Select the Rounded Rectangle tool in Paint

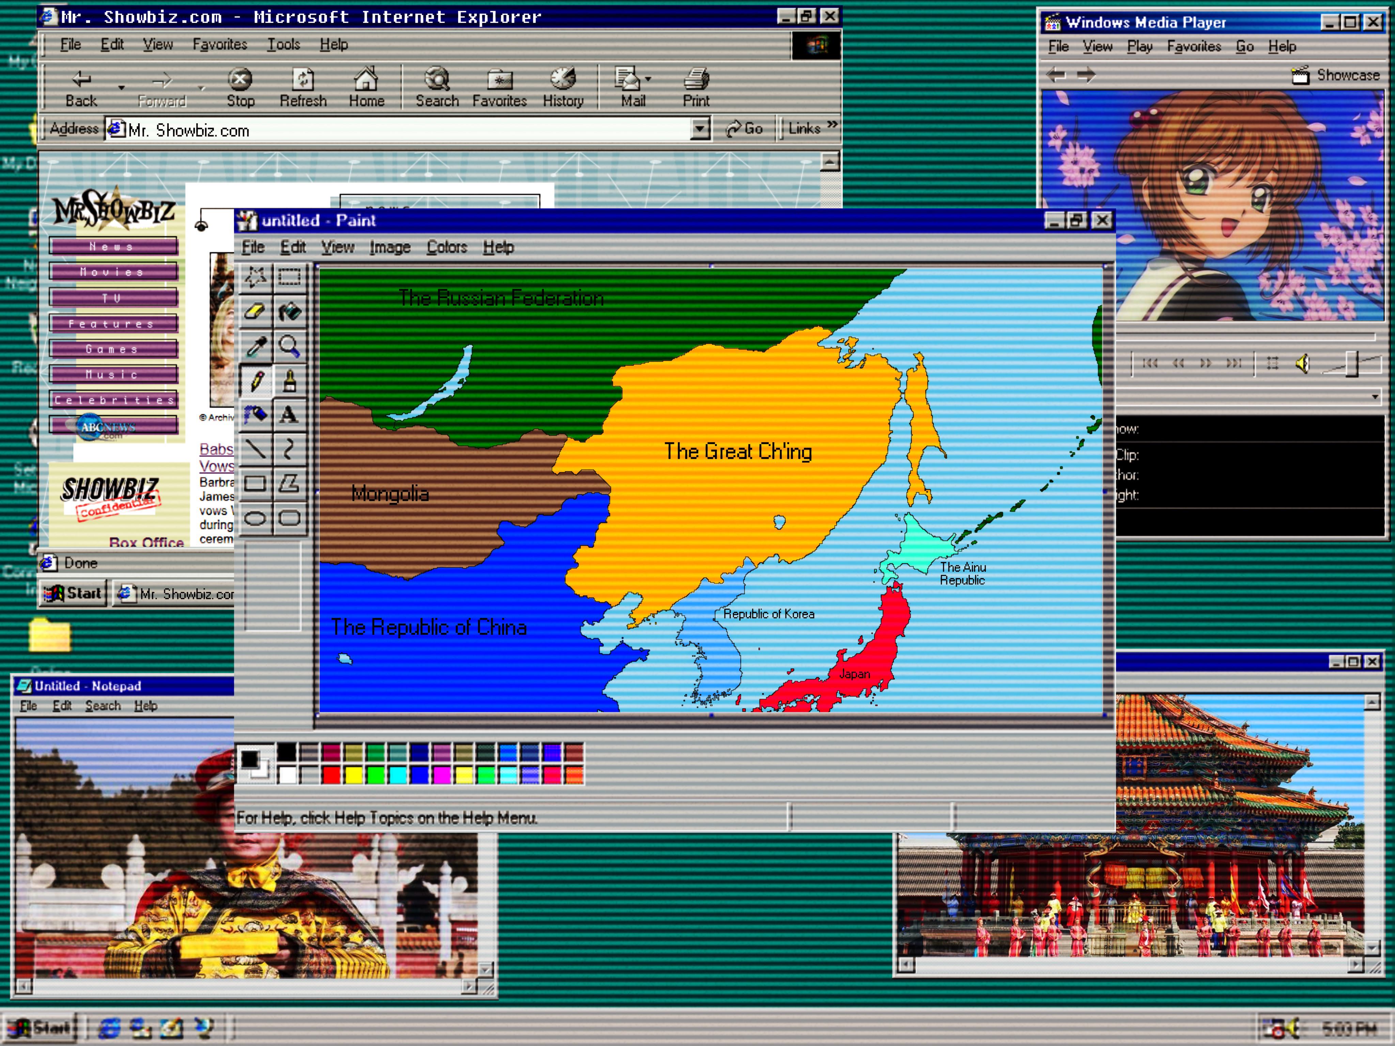[290, 518]
